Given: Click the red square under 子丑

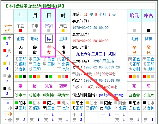Looking at the screenshot, I should click(21, 31).
